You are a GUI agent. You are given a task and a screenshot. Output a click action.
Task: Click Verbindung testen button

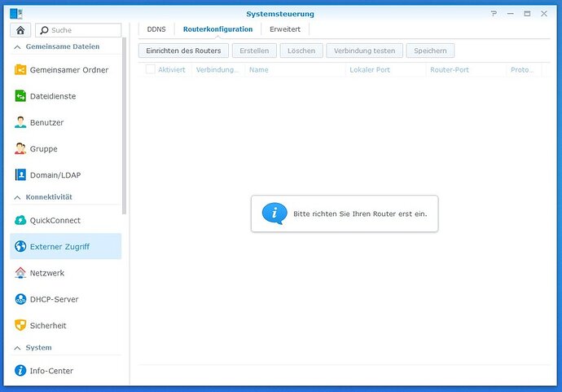365,51
